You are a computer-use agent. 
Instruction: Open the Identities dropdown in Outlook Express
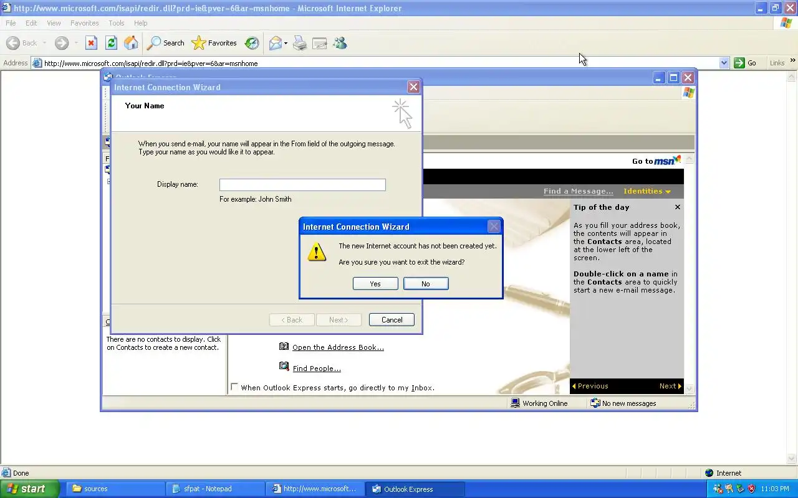[x=647, y=191]
